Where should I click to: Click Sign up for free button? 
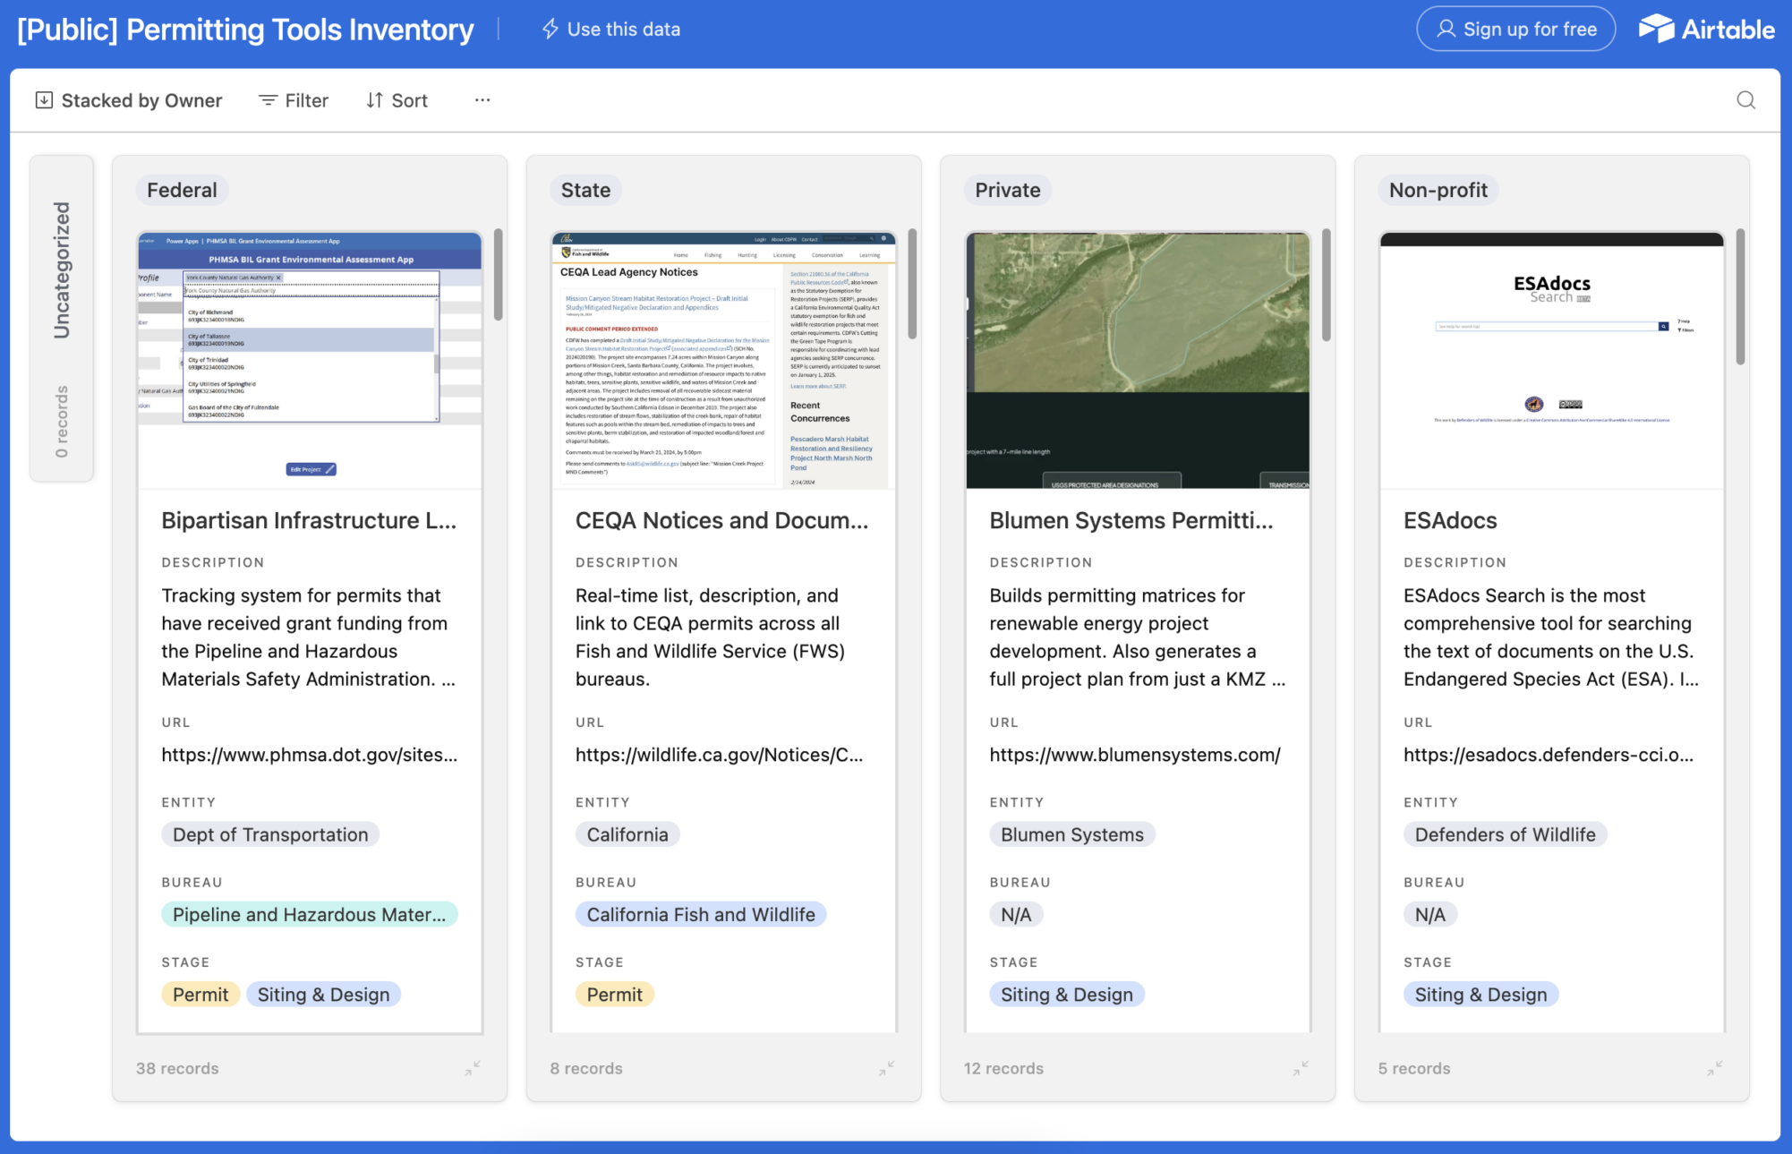(x=1515, y=30)
